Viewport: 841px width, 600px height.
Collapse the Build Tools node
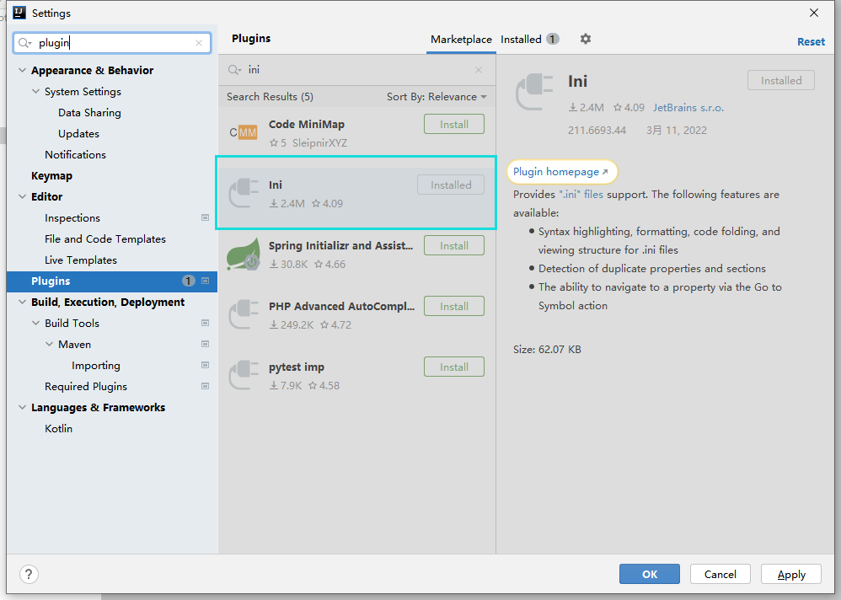35,323
